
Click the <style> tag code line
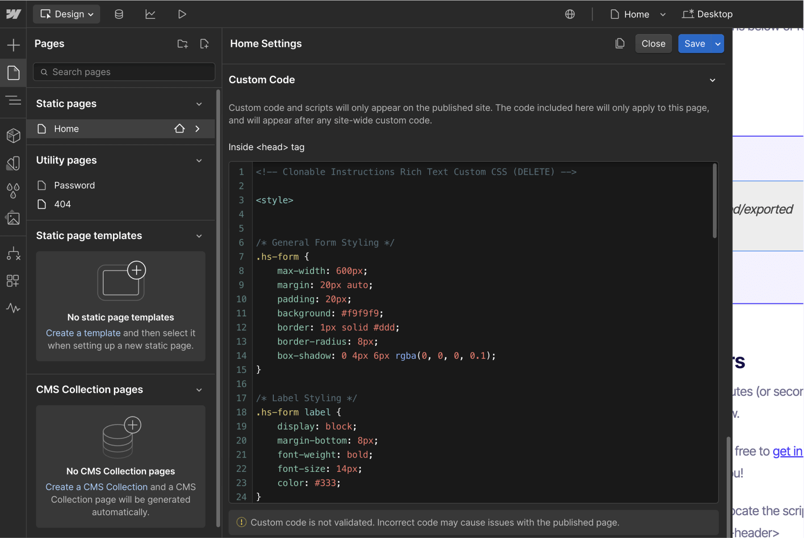[274, 200]
